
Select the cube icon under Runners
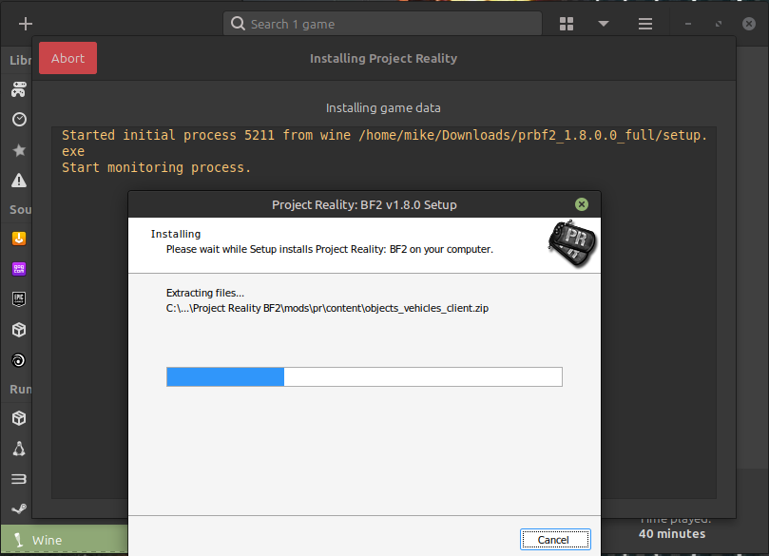pyautogui.click(x=19, y=418)
